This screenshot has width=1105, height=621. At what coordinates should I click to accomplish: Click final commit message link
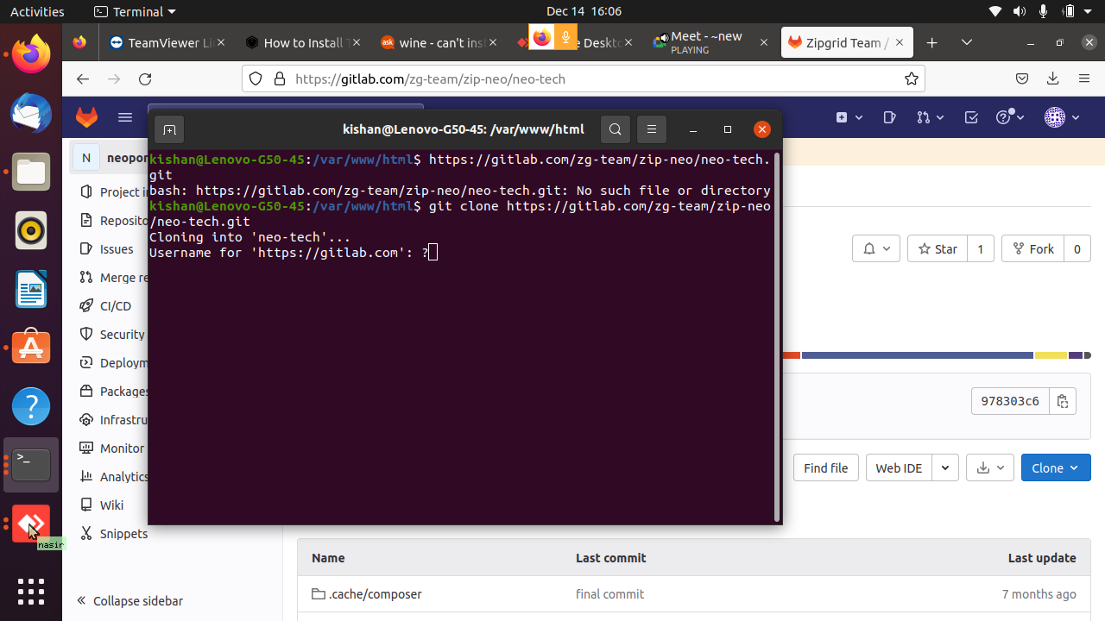pos(609,593)
